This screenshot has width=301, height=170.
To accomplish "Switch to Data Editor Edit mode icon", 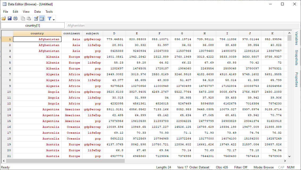I will click(36, 18).
